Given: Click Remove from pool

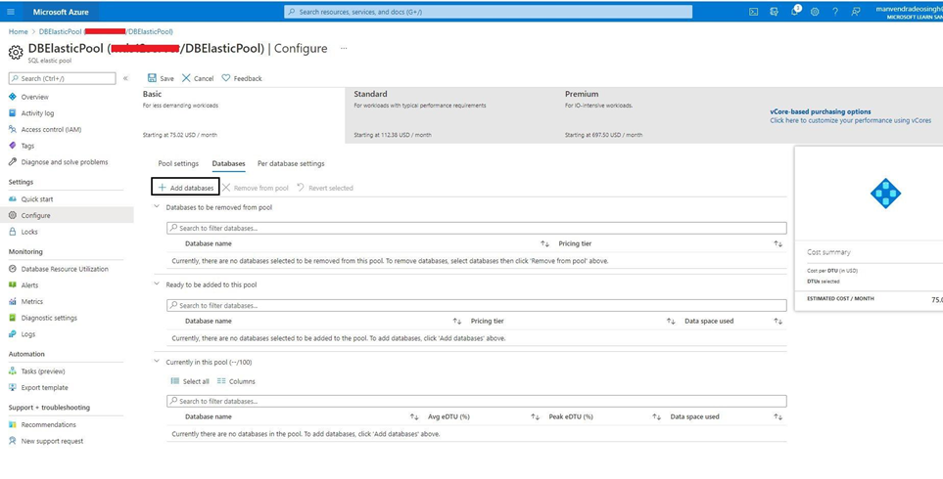Looking at the screenshot, I should pyautogui.click(x=256, y=188).
